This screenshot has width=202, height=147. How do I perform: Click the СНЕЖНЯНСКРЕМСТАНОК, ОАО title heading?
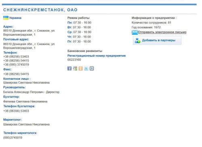(40, 10)
